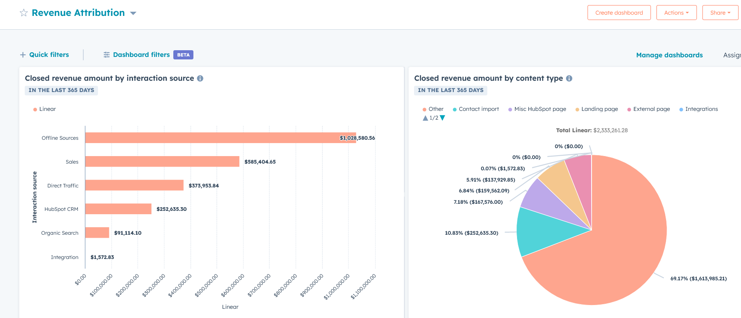Click the sliders icon for Dashboard filters
This screenshot has width=741, height=318.
pyautogui.click(x=107, y=55)
